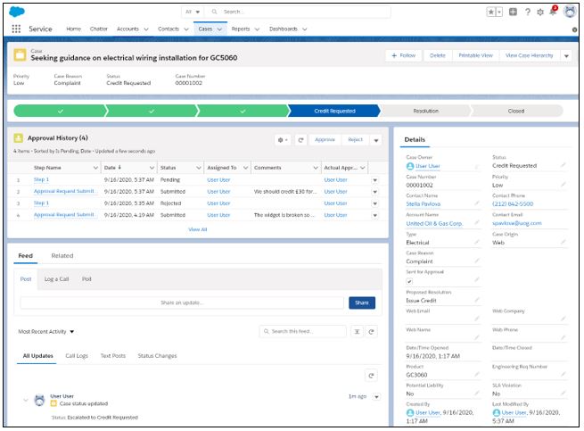
Task: Open the United Oil & Gas Corp. account link
Action: 434,224
